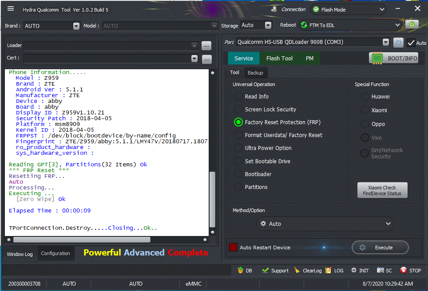Open the LOG viewer icon
This screenshot has width=428, height=291.
tap(328, 270)
